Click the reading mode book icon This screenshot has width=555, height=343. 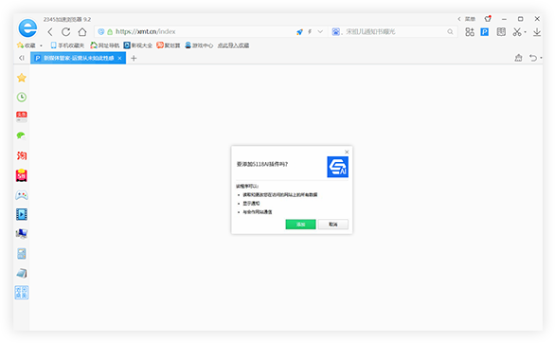[501, 32]
